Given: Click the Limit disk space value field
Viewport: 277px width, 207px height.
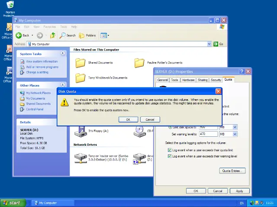Looking at the screenshot, I should (x=208, y=127).
